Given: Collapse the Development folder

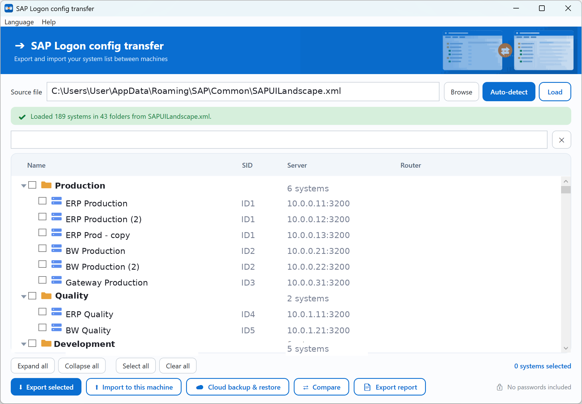Looking at the screenshot, I should [x=24, y=344].
